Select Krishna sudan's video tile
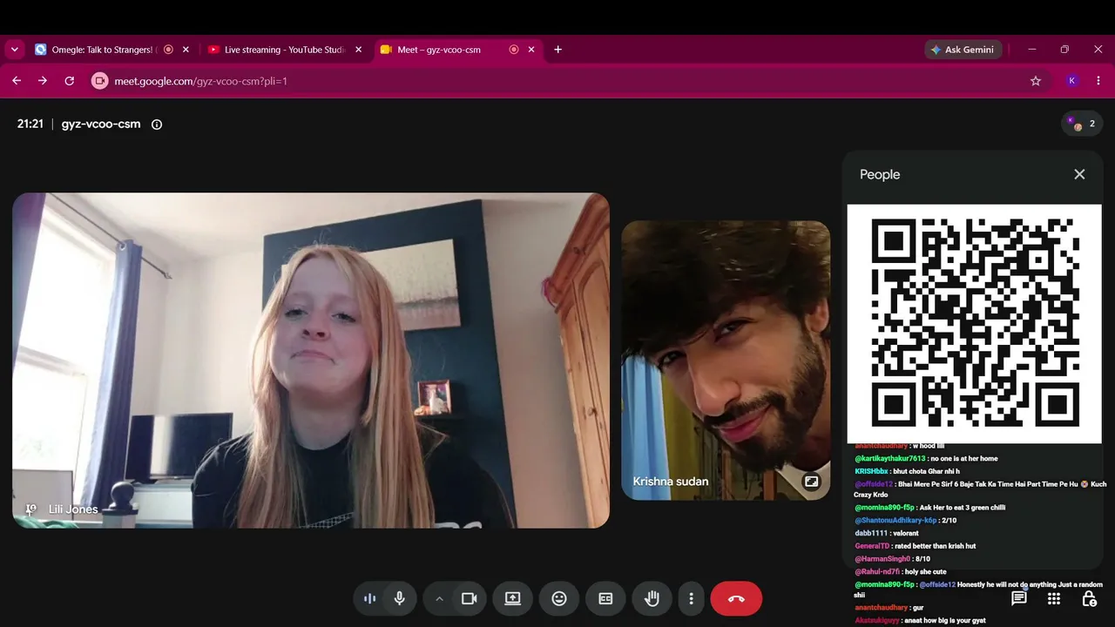The width and height of the screenshot is (1115, 627). click(726, 361)
